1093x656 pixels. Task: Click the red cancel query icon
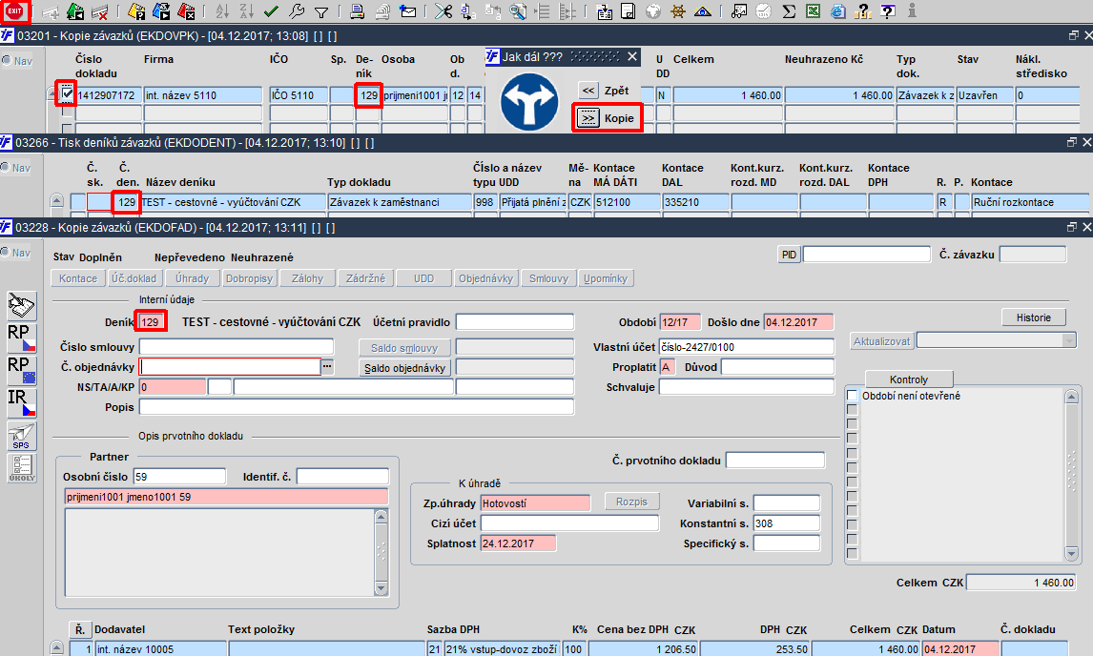pyautogui.click(x=185, y=11)
